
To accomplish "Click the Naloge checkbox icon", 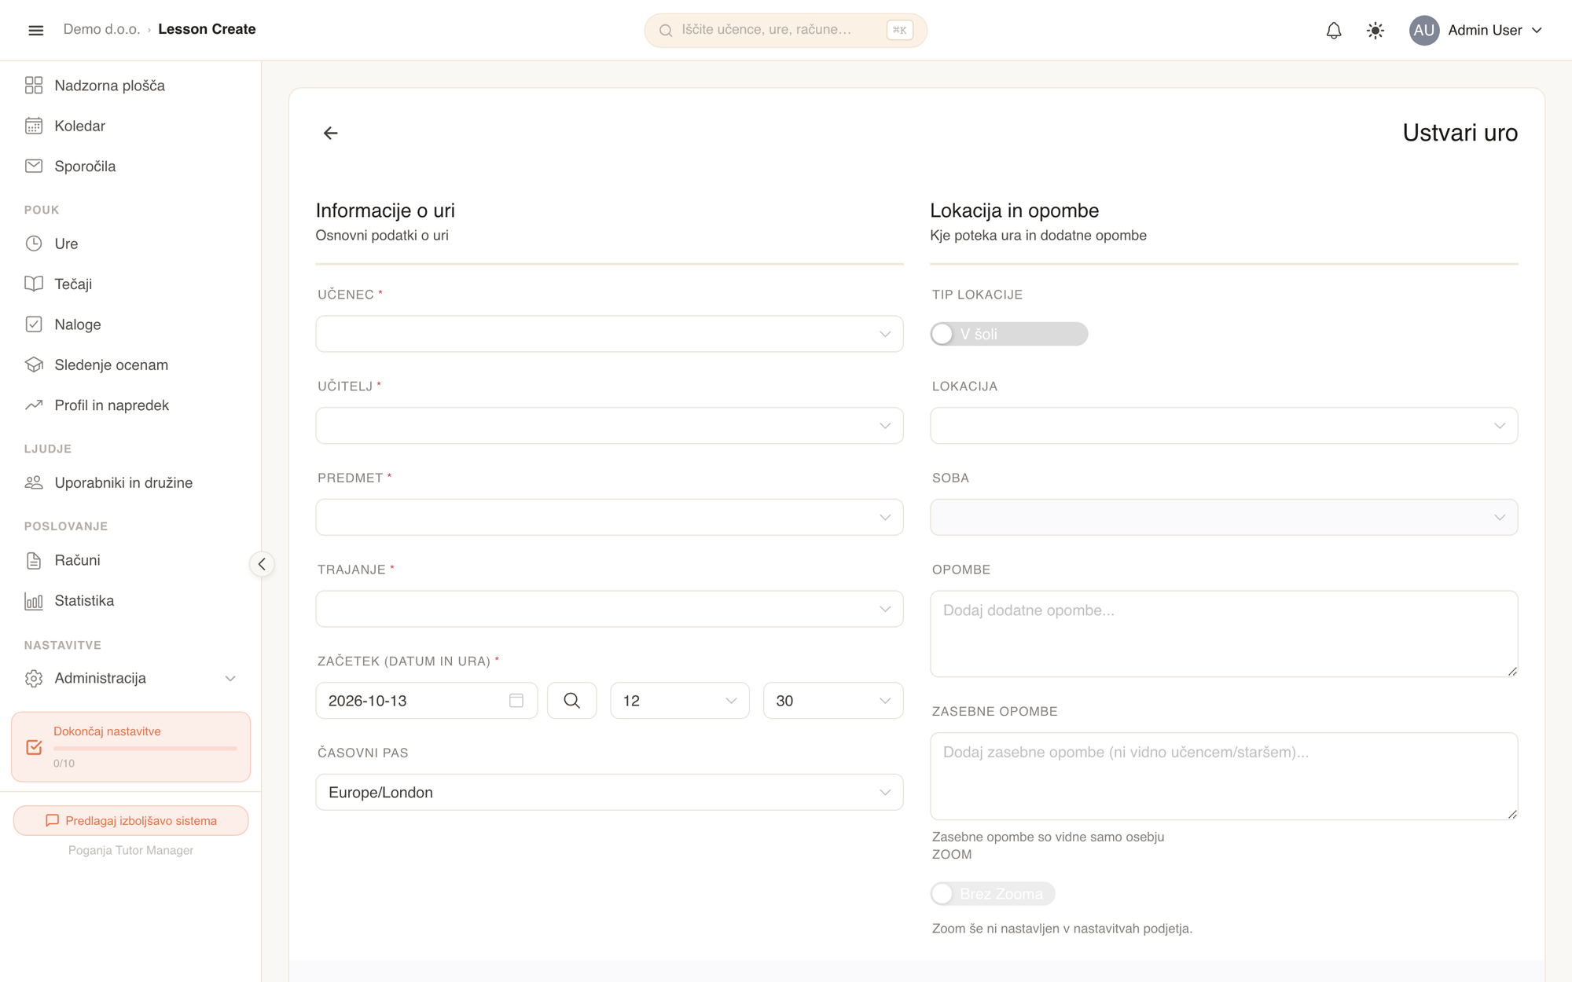I will click(34, 324).
